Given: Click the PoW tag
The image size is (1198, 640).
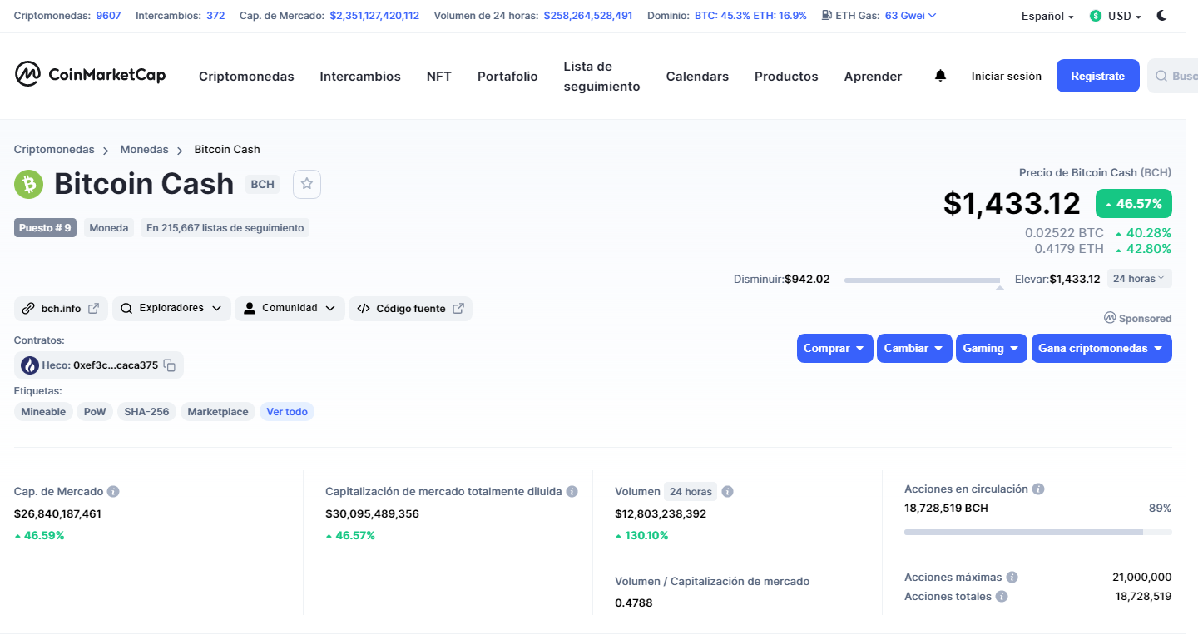Looking at the screenshot, I should [95, 411].
